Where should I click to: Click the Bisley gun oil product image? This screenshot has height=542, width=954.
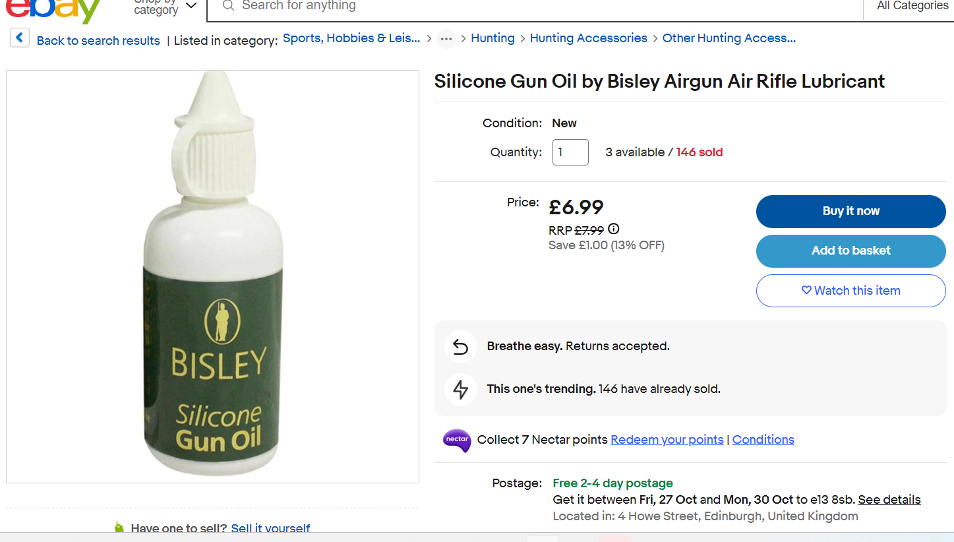pos(212,276)
